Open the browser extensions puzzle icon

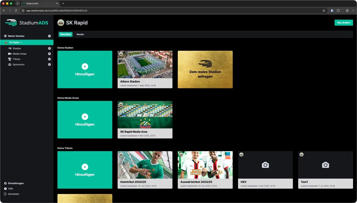(338, 10)
